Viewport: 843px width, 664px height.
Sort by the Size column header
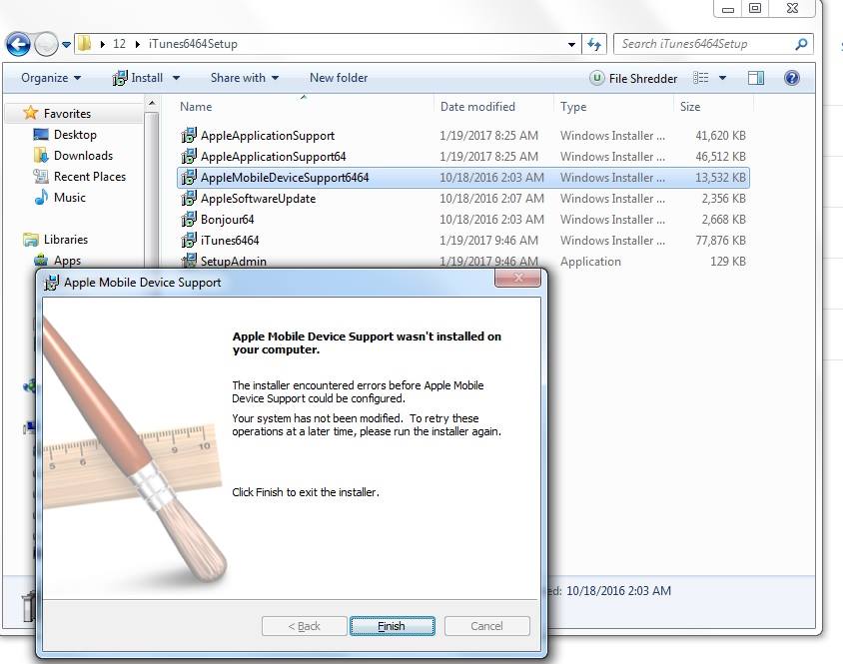tap(690, 107)
